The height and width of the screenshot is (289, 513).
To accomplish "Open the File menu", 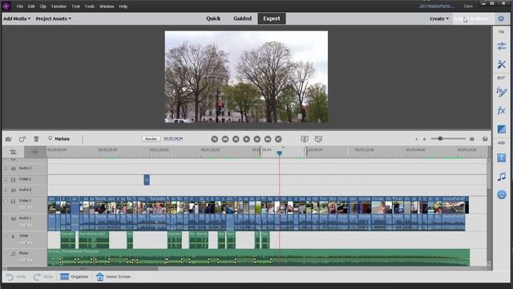I will pos(20,6).
